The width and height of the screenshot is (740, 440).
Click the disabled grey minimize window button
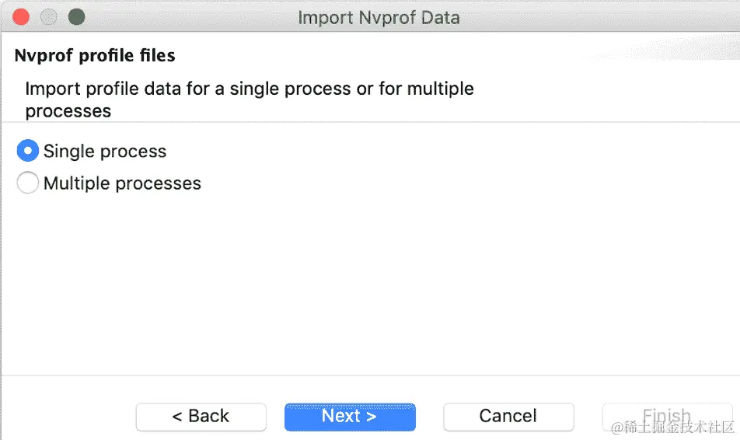click(49, 17)
